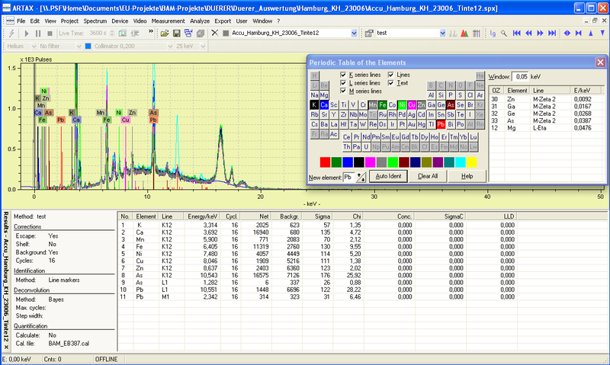Click the method settings icon left of test
The height and width of the screenshot is (365, 610).
pyautogui.click(x=369, y=34)
